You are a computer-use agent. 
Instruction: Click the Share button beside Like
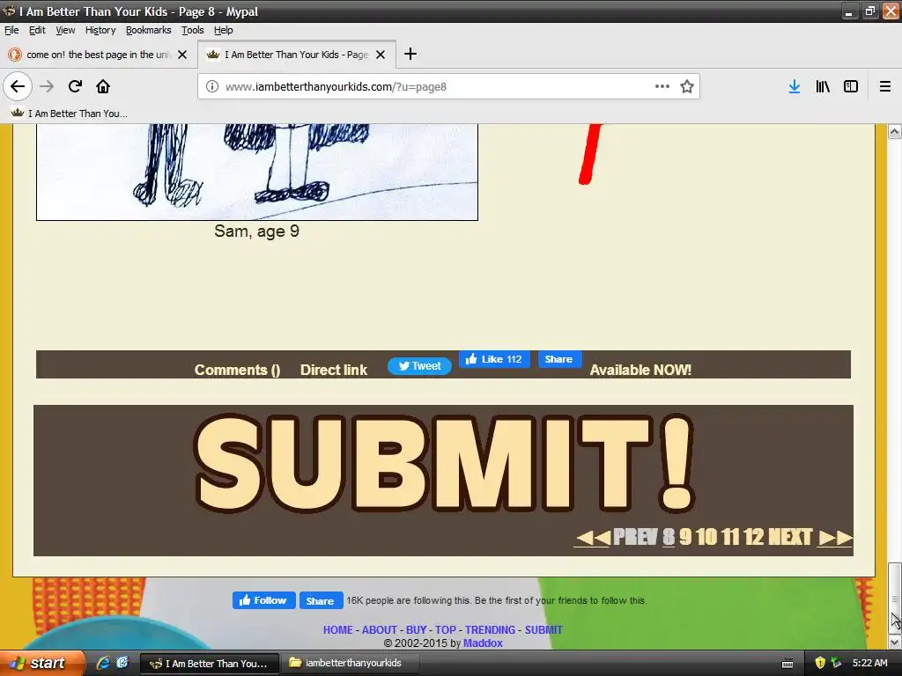click(558, 359)
